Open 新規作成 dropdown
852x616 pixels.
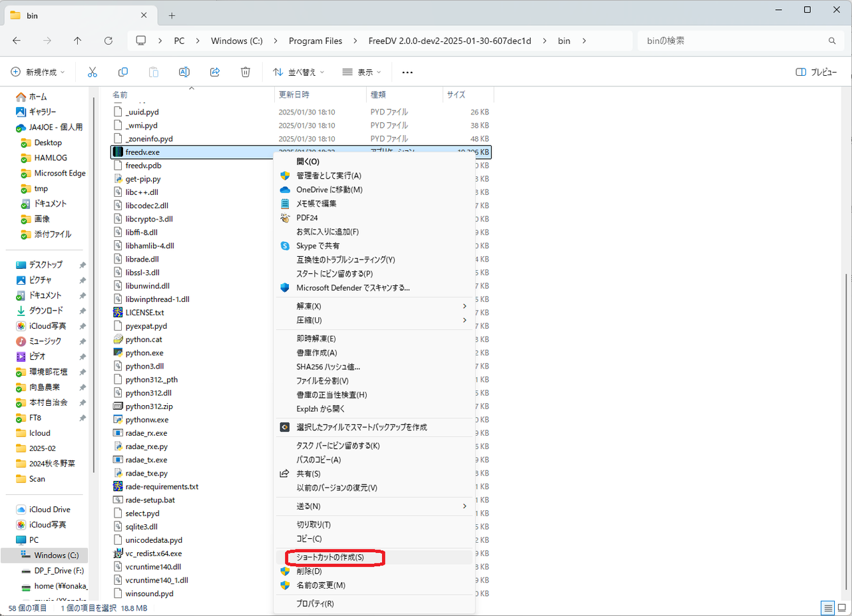(38, 72)
